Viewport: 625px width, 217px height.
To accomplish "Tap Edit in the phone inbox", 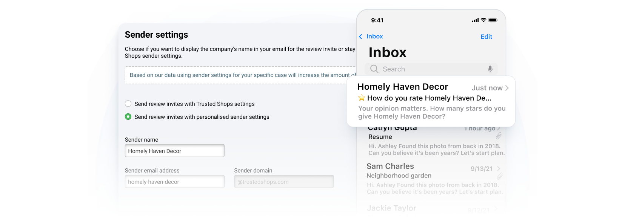I will [x=486, y=37].
